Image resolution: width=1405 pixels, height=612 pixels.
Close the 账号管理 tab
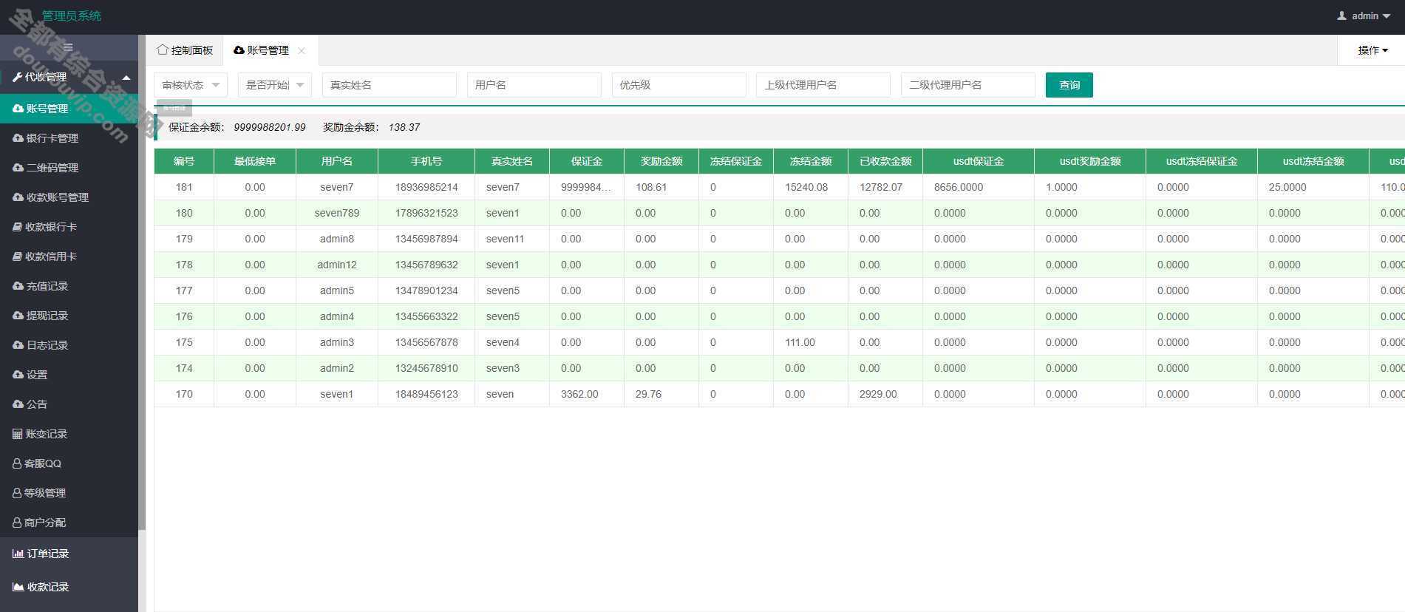click(302, 50)
